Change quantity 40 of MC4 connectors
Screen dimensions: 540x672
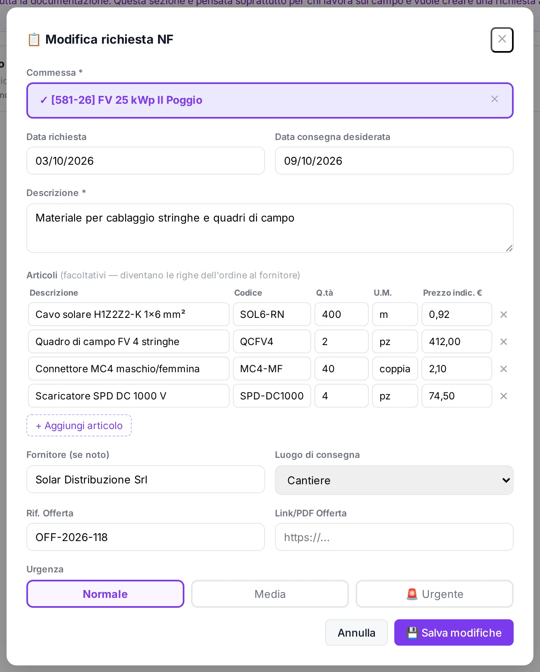[x=342, y=369]
